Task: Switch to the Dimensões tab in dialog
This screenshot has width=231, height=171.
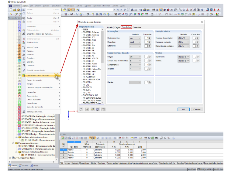Action: click(x=137, y=28)
